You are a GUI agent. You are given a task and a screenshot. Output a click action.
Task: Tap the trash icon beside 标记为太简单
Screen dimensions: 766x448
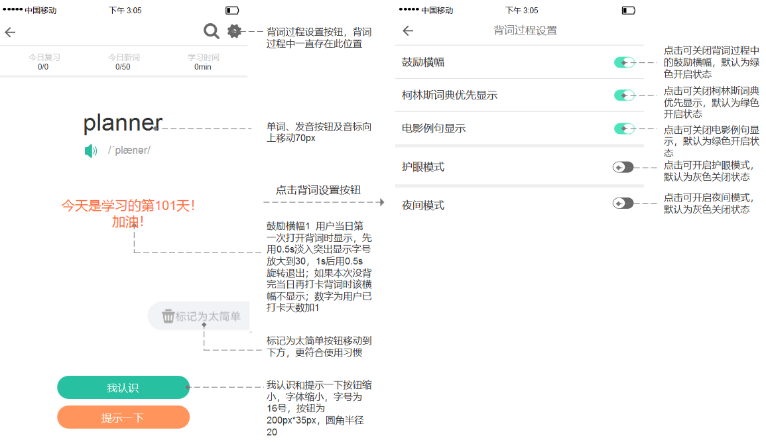(169, 316)
